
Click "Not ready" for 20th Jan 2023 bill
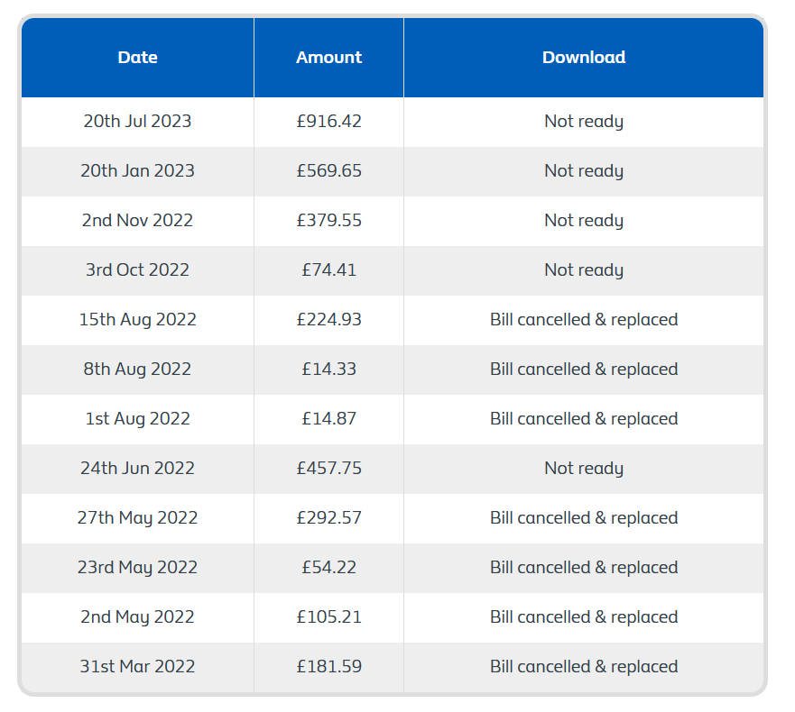[x=583, y=171]
